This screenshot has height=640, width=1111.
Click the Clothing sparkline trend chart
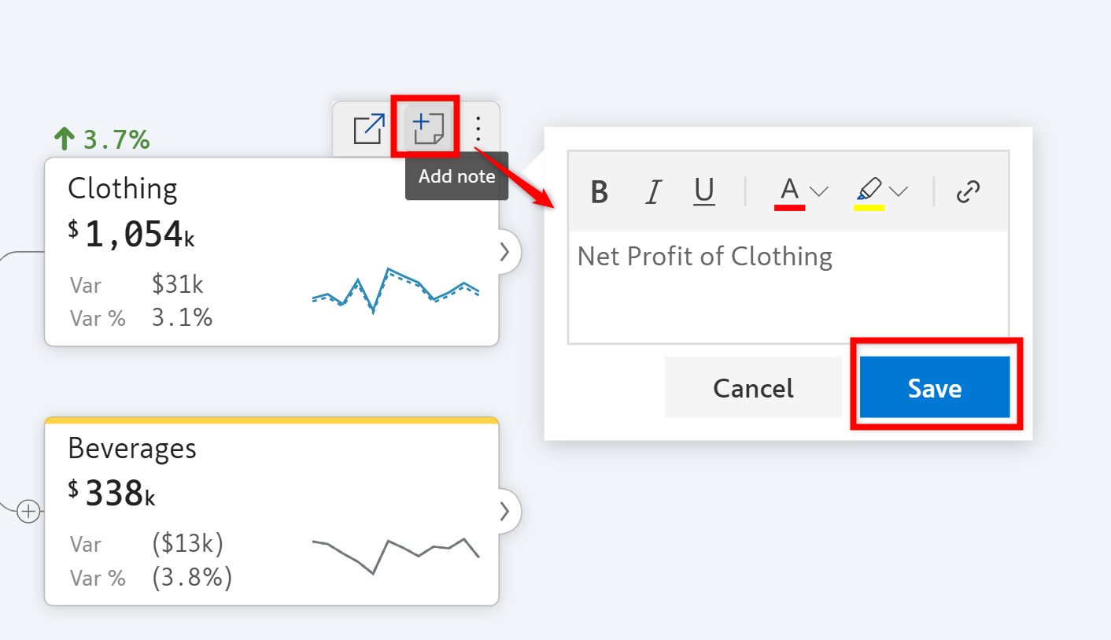tap(396, 290)
